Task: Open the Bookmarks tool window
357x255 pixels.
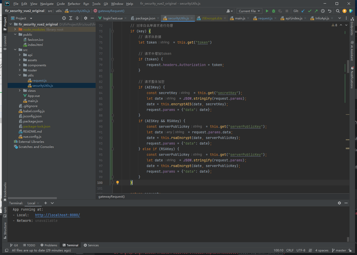Action: [x=5, y=192]
